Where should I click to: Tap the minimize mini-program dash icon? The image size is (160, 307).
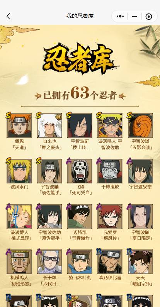134,16
